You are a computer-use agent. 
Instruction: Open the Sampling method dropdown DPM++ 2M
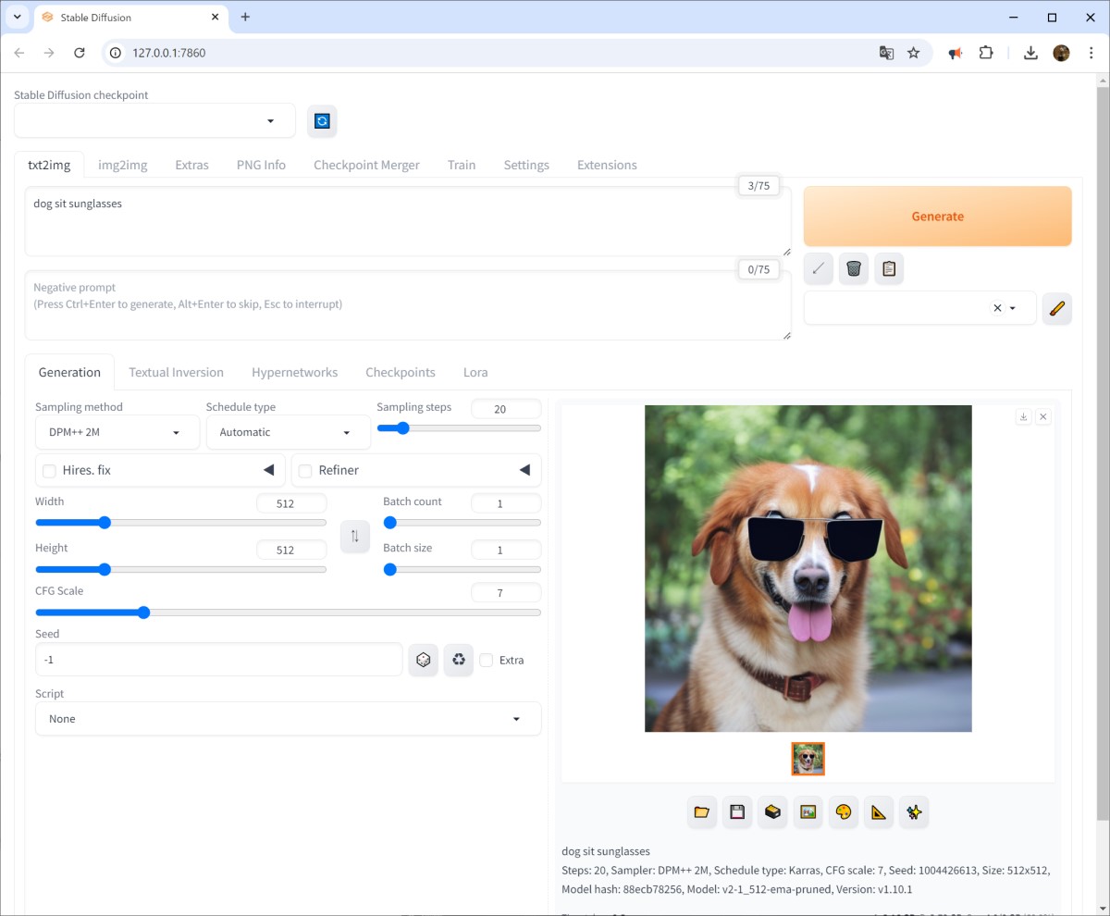[x=117, y=432]
